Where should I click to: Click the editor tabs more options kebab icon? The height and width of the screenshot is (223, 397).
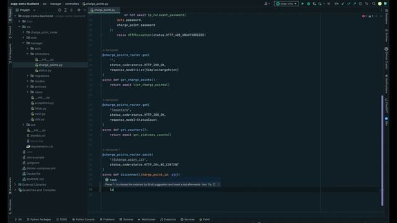click(381, 10)
